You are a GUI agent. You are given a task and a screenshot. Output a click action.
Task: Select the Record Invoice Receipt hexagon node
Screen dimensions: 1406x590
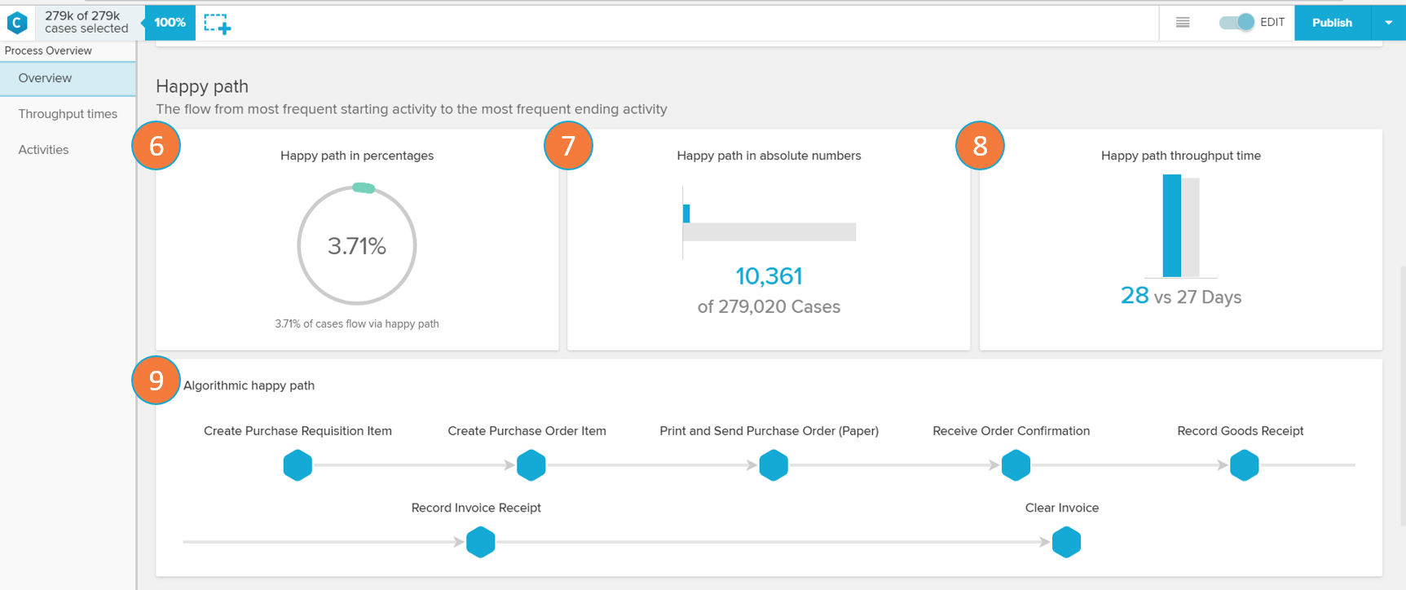pyautogui.click(x=480, y=542)
